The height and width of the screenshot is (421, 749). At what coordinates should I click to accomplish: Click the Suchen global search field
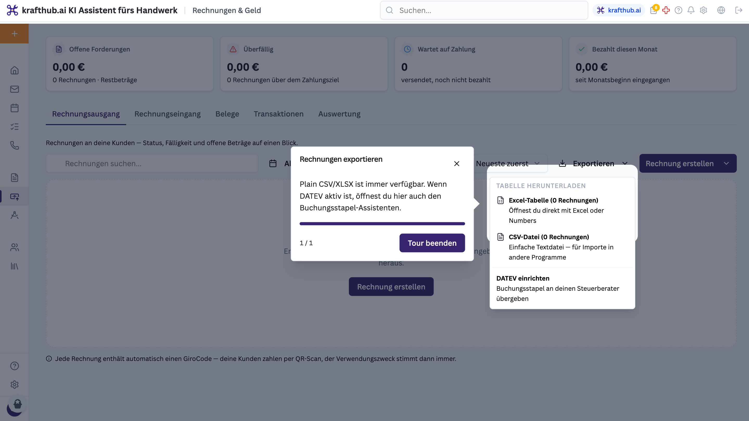click(x=484, y=10)
